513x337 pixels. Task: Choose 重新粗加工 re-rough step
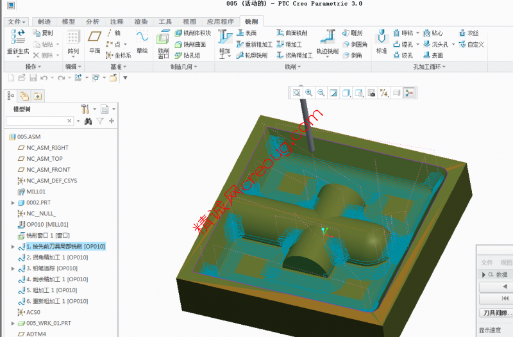tap(255, 44)
